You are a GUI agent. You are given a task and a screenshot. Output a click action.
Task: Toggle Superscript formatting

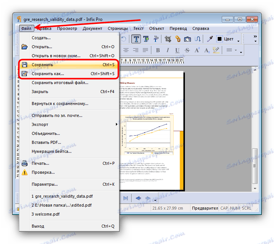coord(197,50)
